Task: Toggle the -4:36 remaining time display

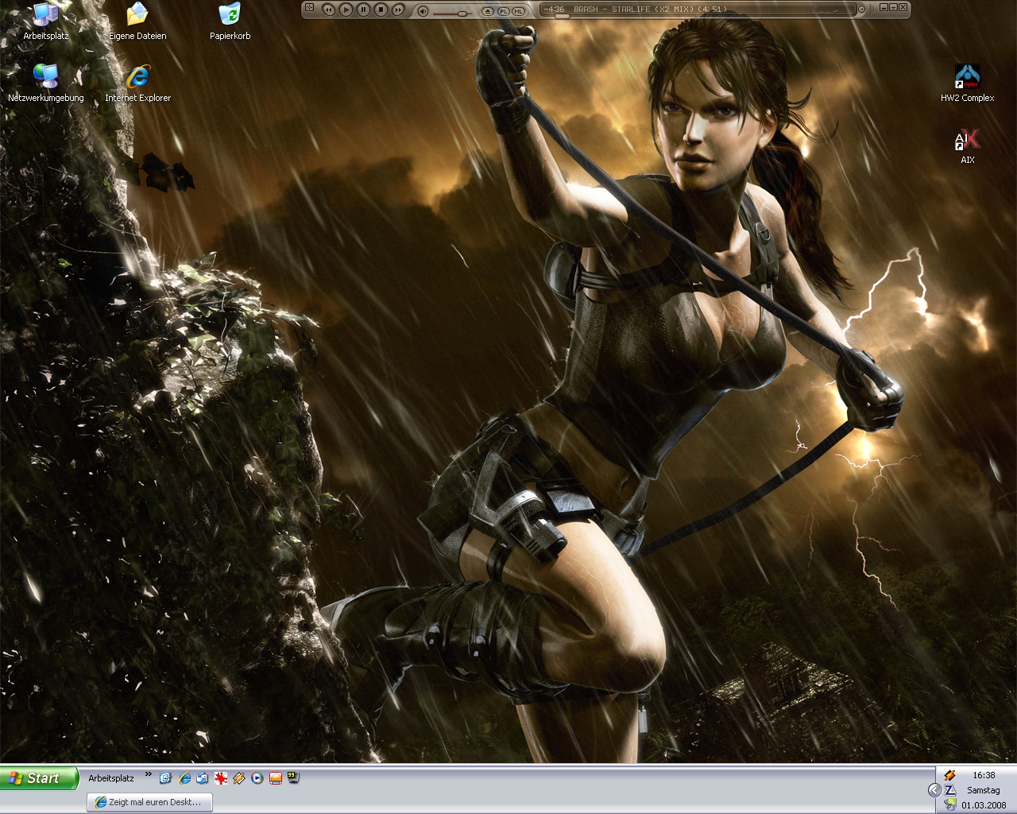Action: (x=555, y=9)
